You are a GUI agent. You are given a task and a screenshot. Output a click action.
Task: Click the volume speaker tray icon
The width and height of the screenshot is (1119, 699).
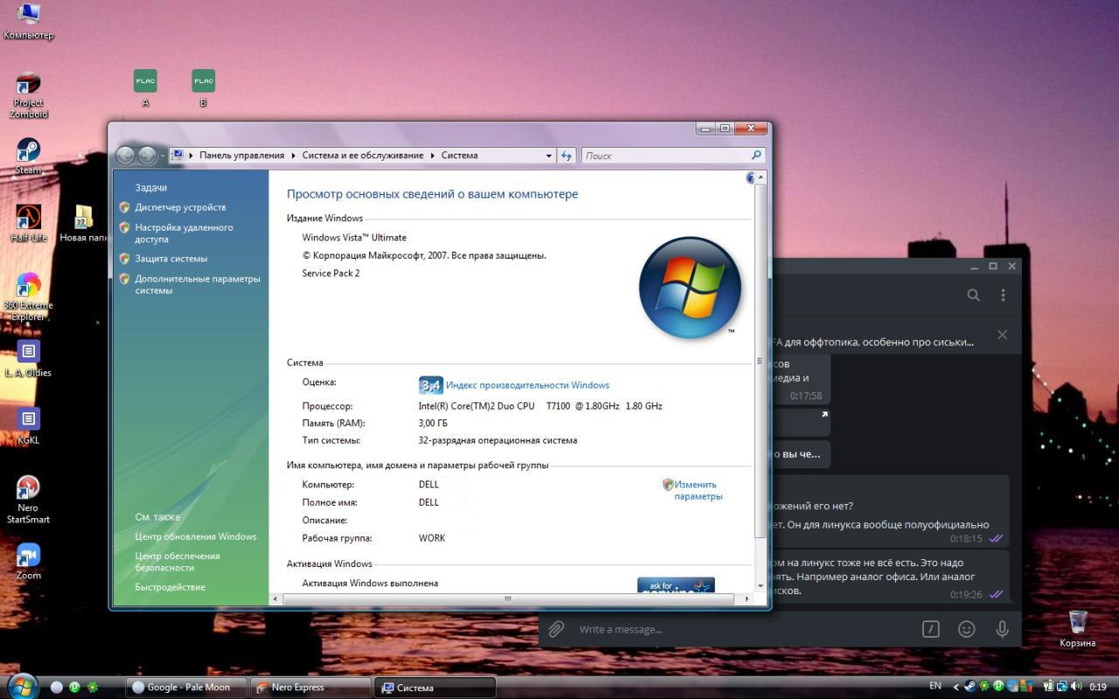point(1075,686)
